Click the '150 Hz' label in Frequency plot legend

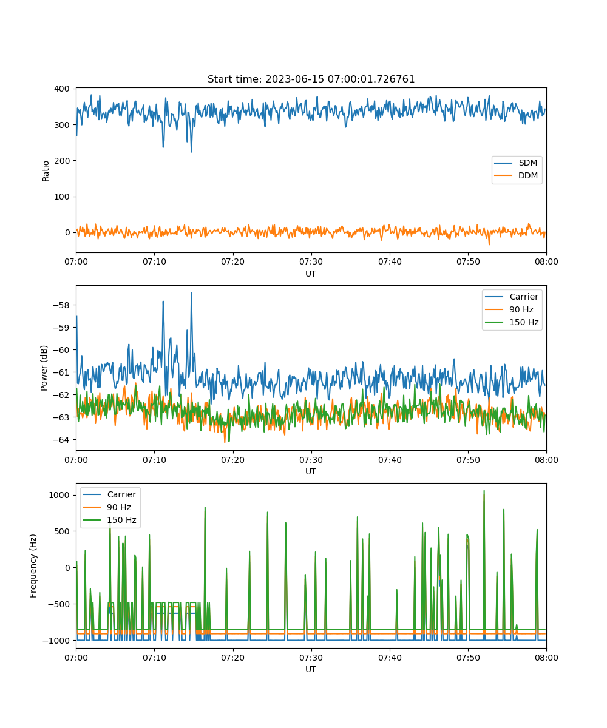(x=121, y=520)
